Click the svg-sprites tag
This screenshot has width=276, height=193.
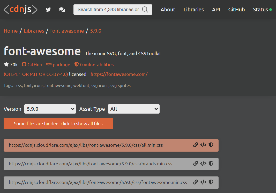(120, 86)
